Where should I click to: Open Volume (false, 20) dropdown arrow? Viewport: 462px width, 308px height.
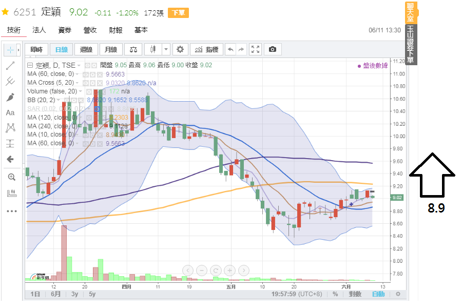click(81, 91)
